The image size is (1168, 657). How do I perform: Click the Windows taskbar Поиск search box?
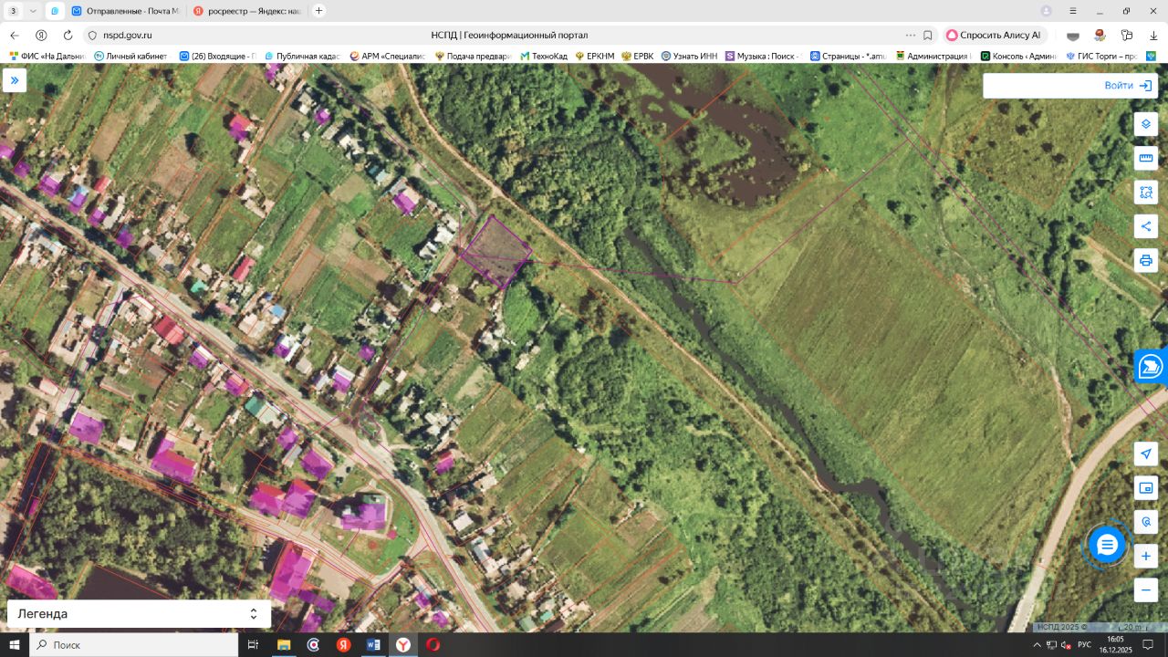pyautogui.click(x=134, y=644)
